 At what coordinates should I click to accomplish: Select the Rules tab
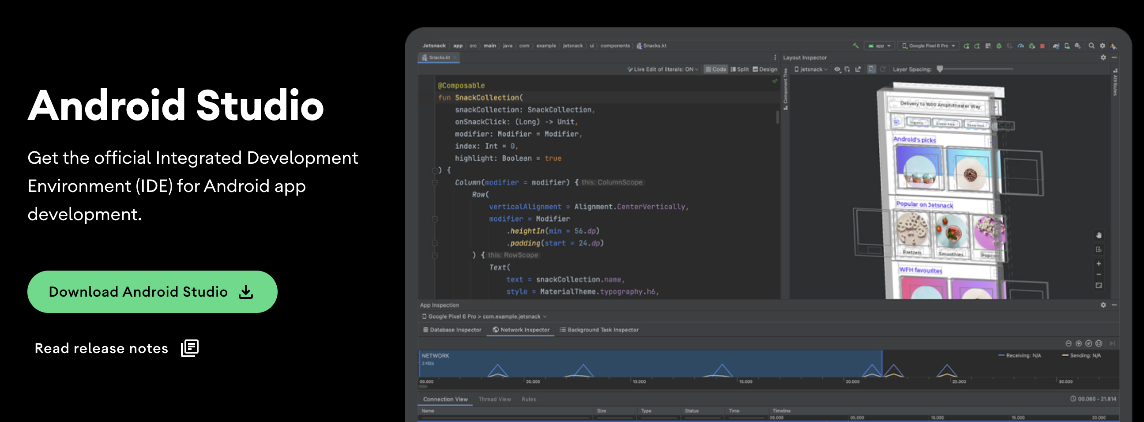pos(528,399)
